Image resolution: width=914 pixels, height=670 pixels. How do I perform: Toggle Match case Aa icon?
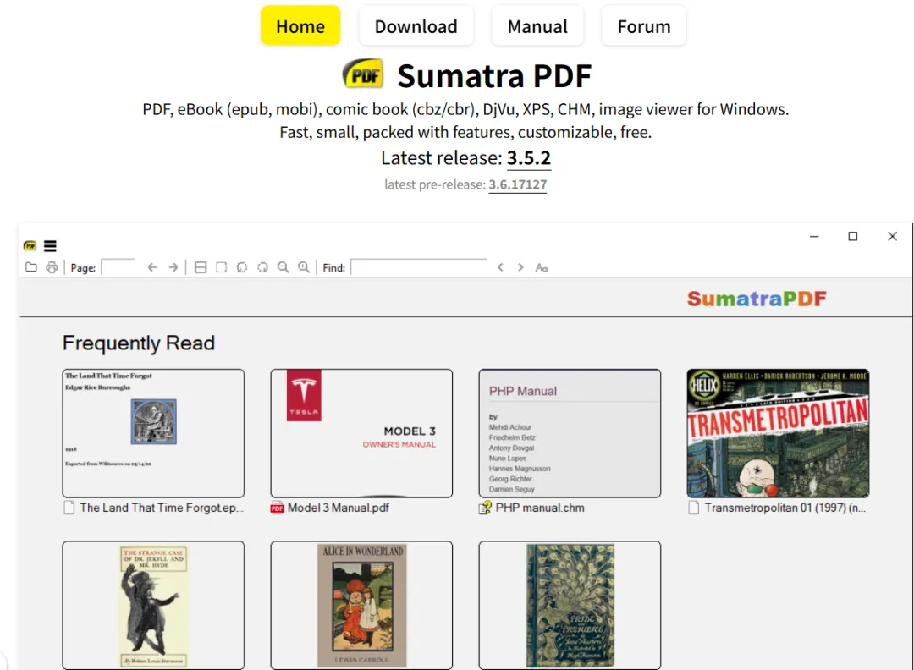[x=542, y=267]
